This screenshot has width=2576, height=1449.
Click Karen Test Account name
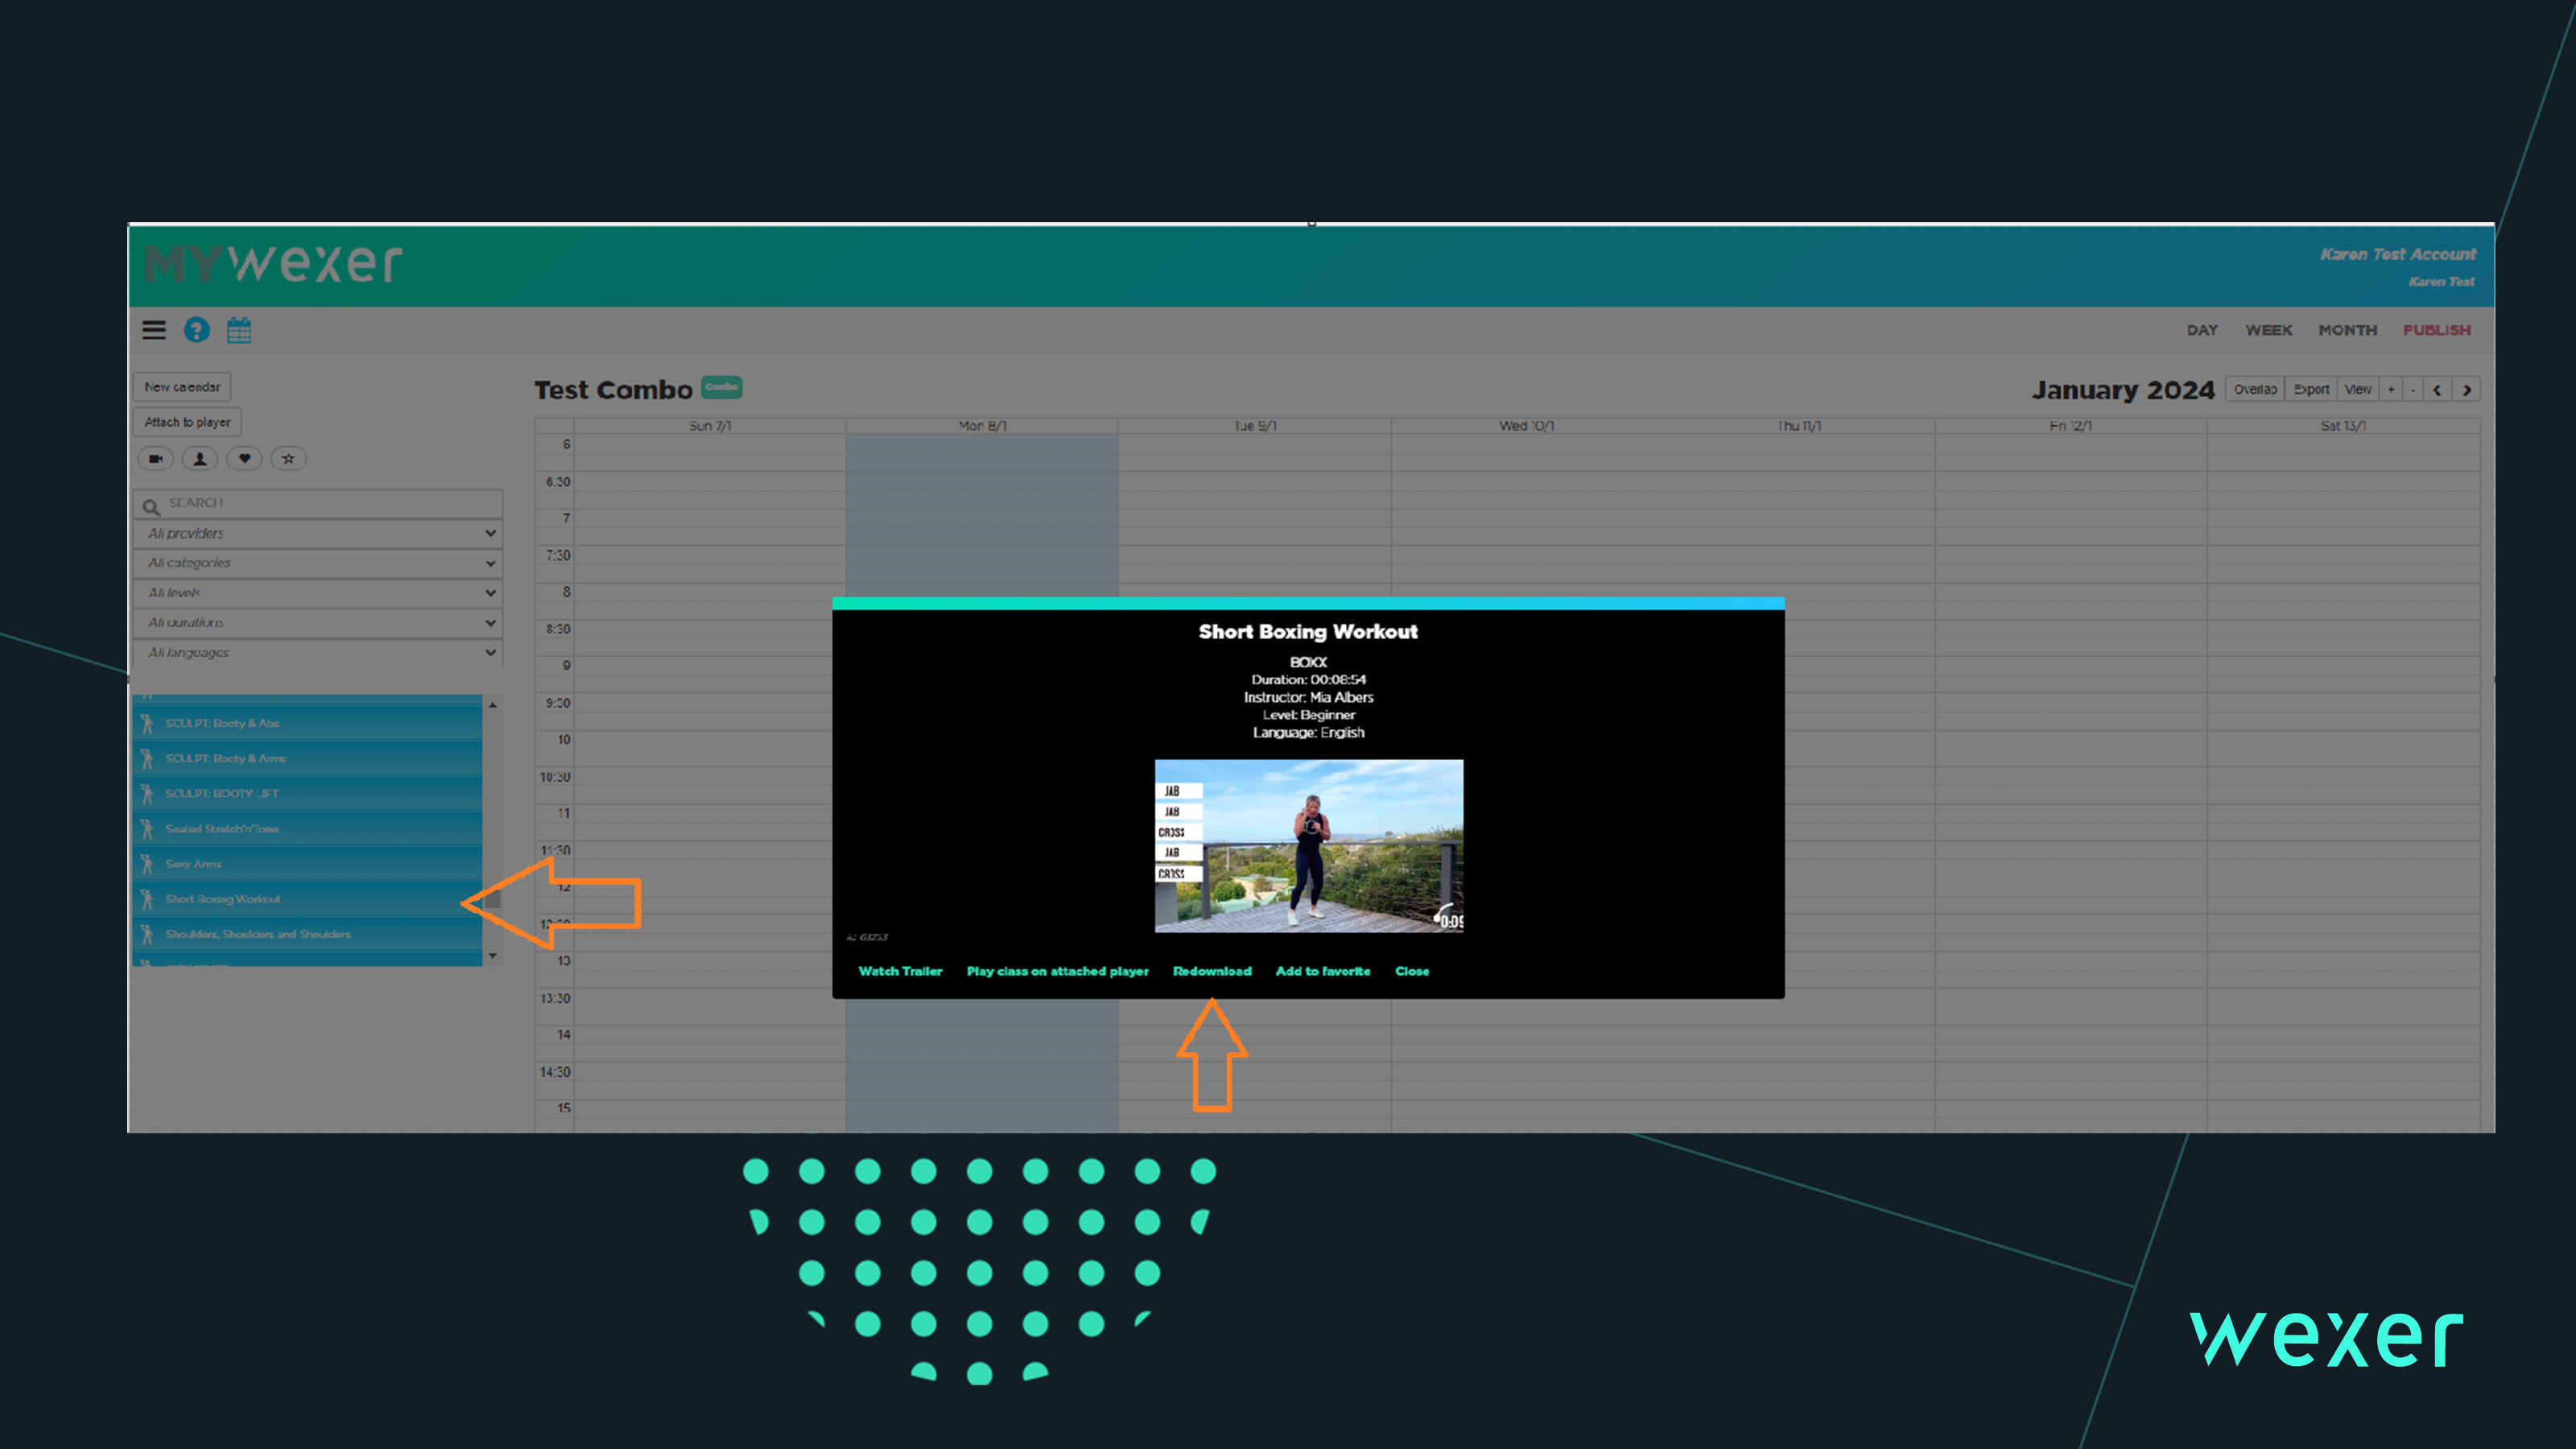point(2398,254)
